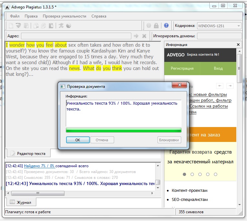The height and width of the screenshot is (221, 247).
Task: Click into the Адрес input field
Action: coord(76,36)
